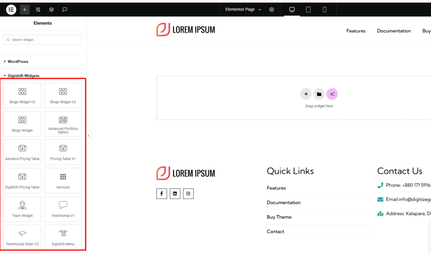Click the Documentation menu item in header

click(x=394, y=31)
